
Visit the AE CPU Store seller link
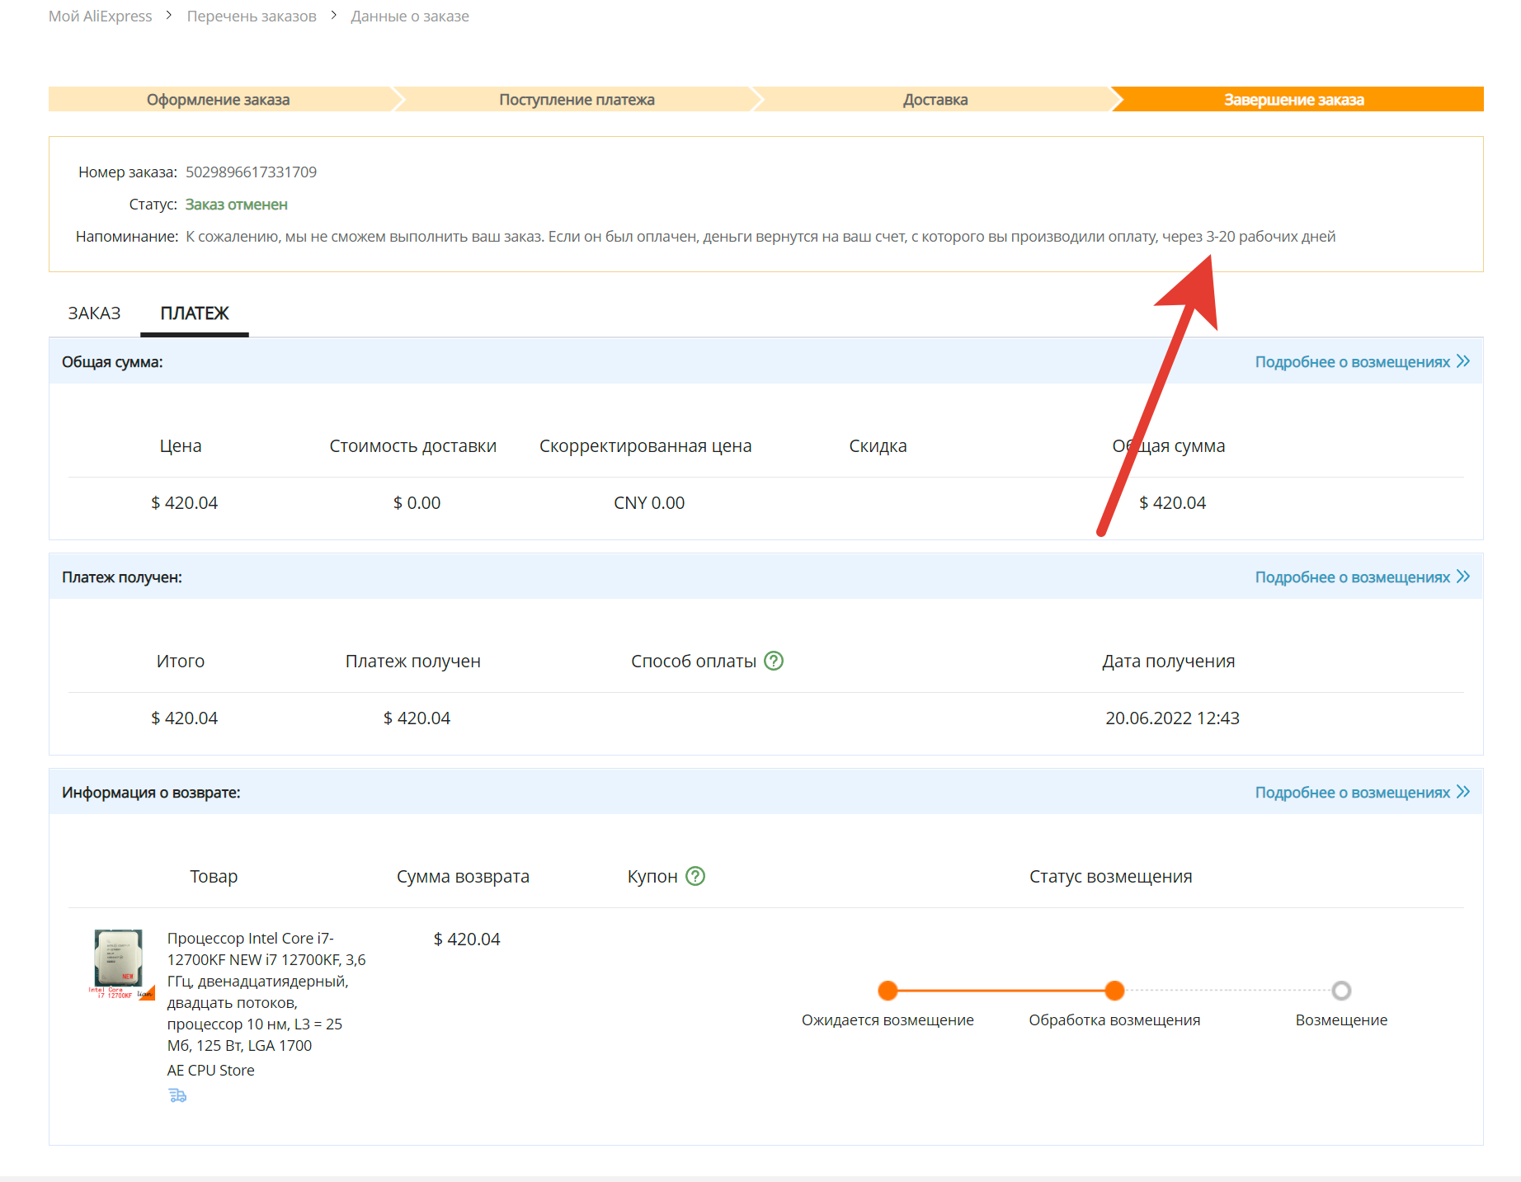[x=210, y=1070]
